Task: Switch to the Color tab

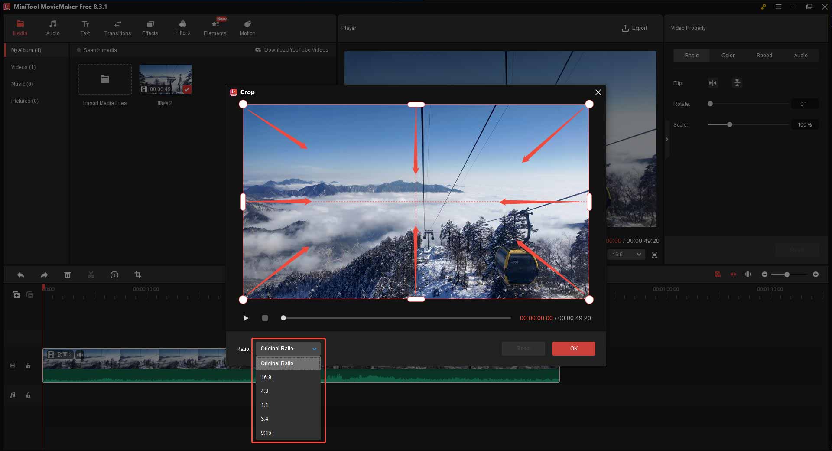Action: click(728, 55)
